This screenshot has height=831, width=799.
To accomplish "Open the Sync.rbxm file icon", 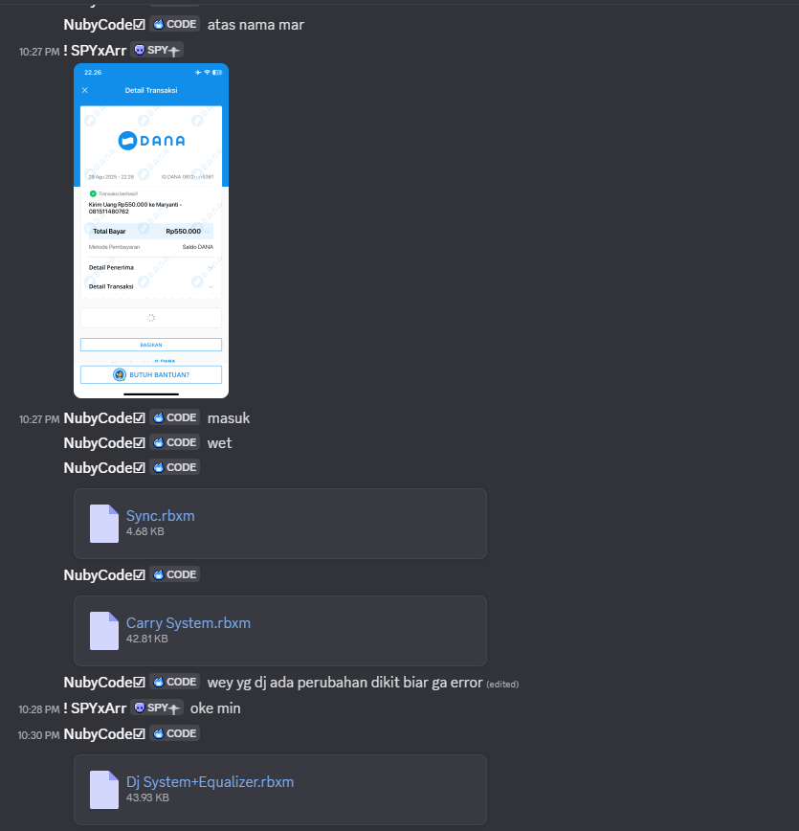I will pyautogui.click(x=104, y=524).
